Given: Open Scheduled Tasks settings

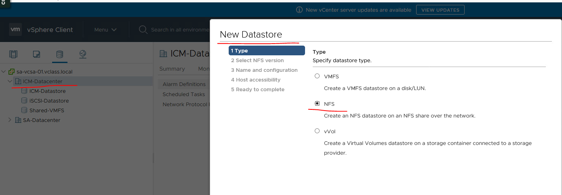Looking at the screenshot, I should coord(184,94).
